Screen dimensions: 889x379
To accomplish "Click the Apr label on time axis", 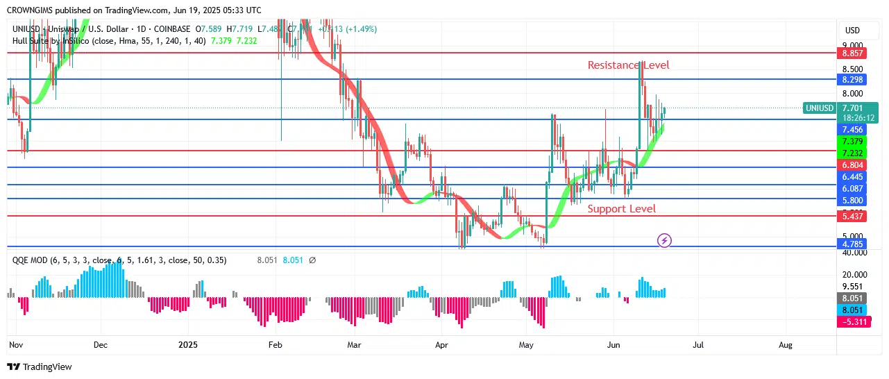I will (441, 344).
